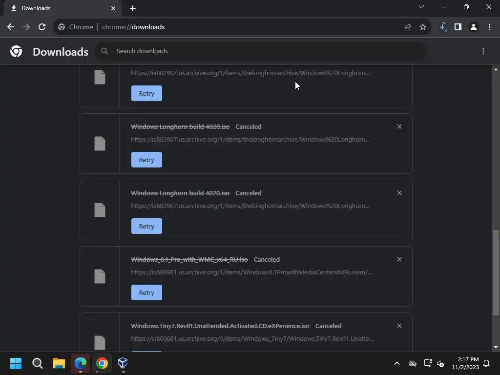Retry Windows_8.1_Pro_with_WMC_x64_RU.iso download
This screenshot has height=375, width=500.
pos(146,292)
